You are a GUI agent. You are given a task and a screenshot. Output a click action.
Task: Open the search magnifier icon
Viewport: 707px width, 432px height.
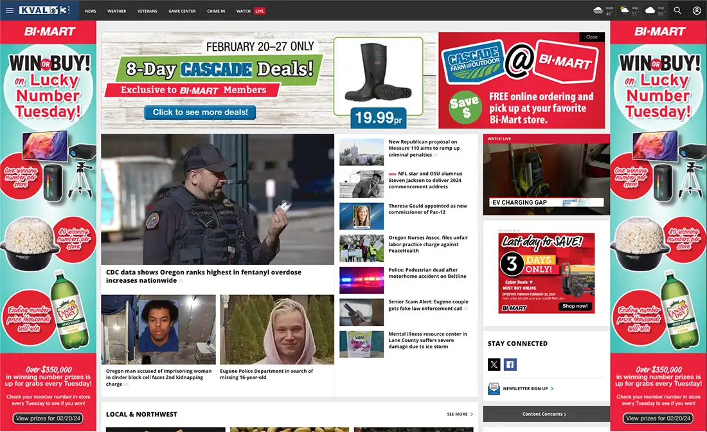pyautogui.click(x=677, y=10)
